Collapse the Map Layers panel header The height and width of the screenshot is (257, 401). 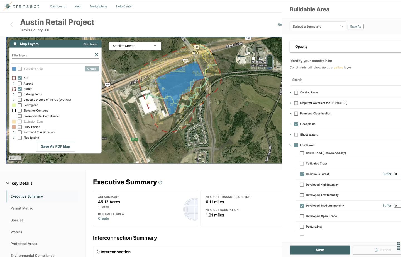[14, 44]
